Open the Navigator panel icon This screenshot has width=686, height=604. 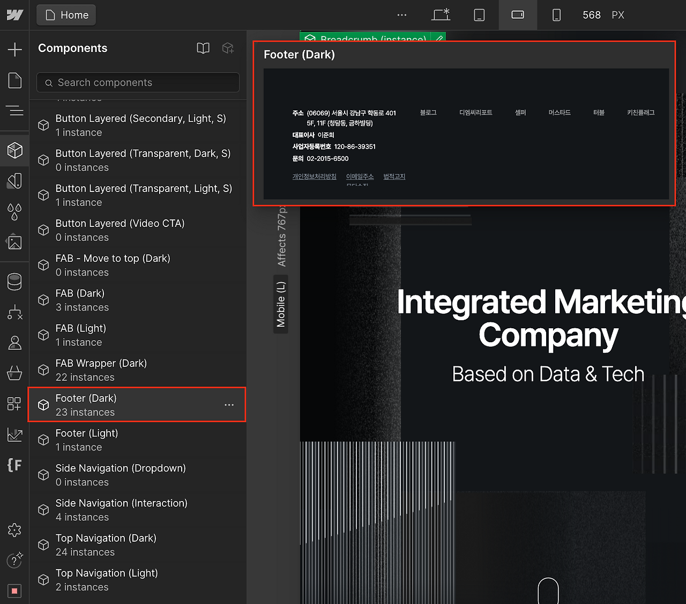(14, 111)
